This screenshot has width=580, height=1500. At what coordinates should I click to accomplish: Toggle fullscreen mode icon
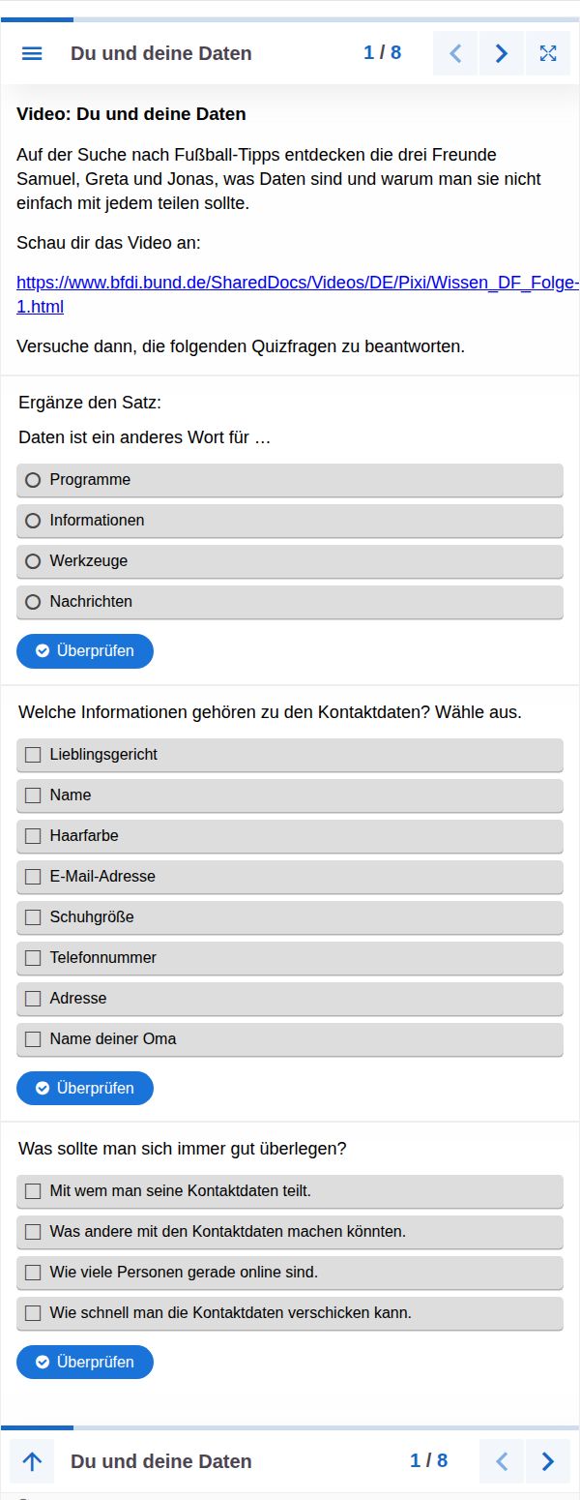click(548, 53)
